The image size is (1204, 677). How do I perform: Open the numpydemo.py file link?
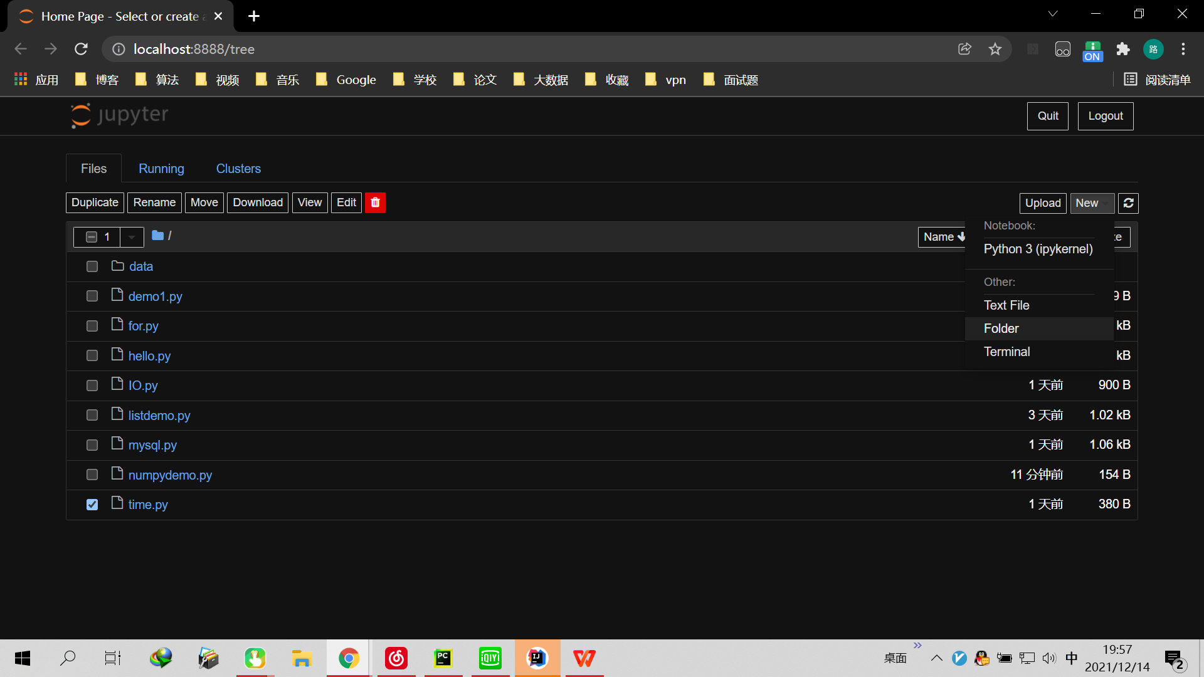(170, 475)
